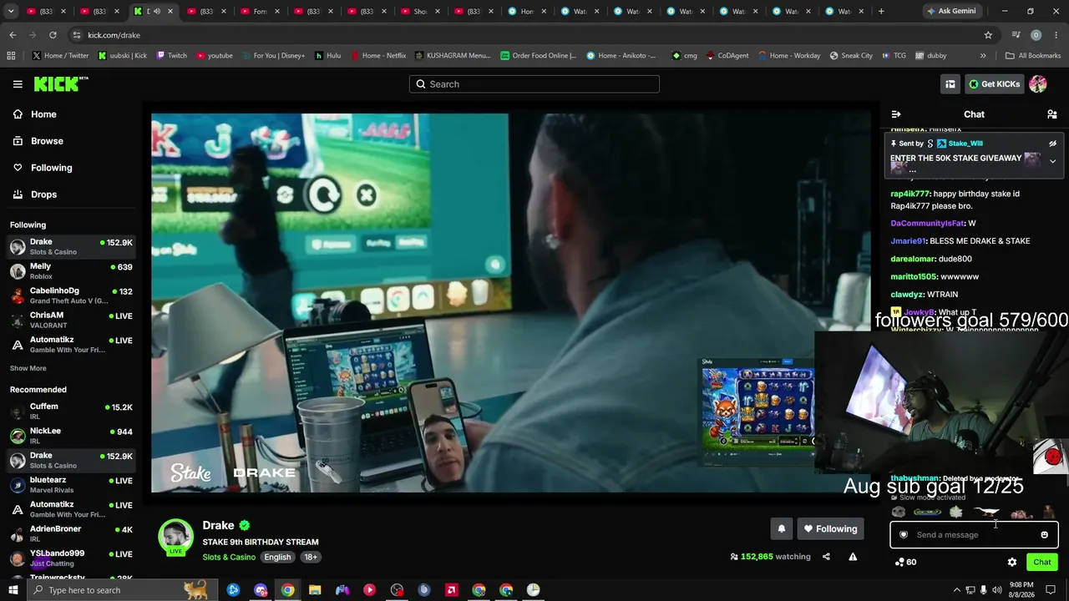The width and height of the screenshot is (1069, 601).
Task: Open the chat user list icon
Action: [1052, 114]
